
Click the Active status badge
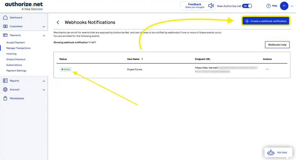pyautogui.click(x=66, y=69)
